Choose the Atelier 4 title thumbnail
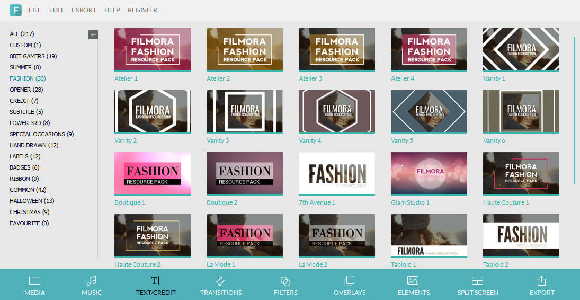The height and width of the screenshot is (300, 580). [429, 50]
